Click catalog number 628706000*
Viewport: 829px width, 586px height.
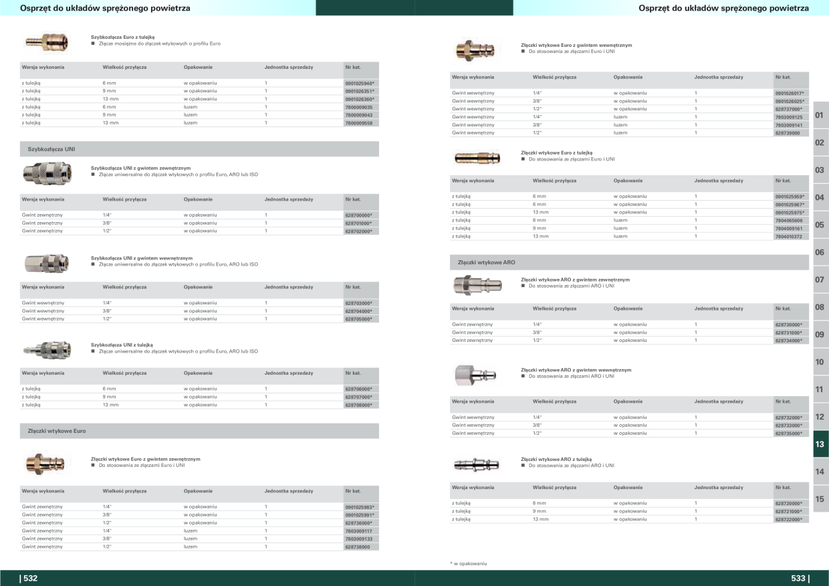point(358,389)
